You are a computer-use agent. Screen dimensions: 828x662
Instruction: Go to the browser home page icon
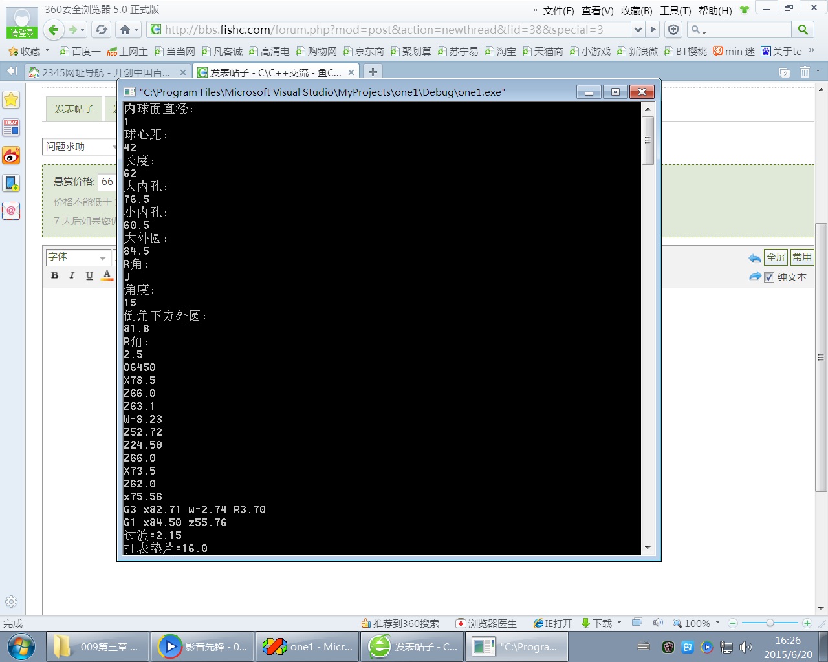click(125, 30)
